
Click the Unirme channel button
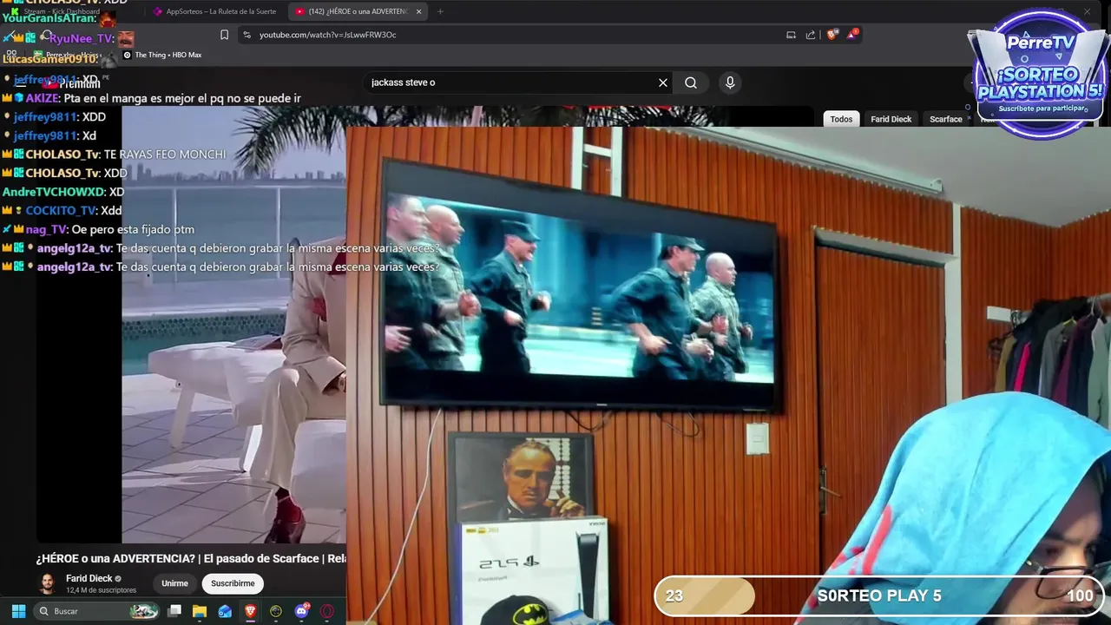174,583
